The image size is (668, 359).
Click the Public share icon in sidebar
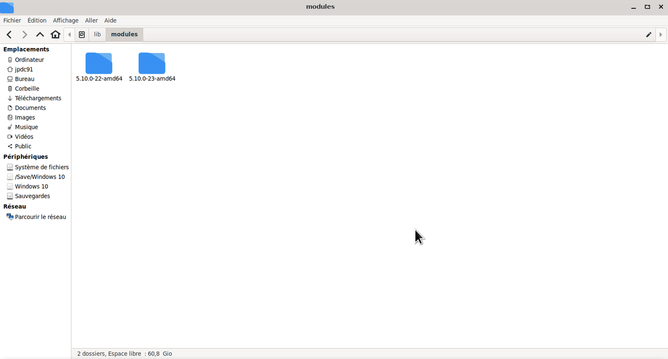tap(10, 146)
